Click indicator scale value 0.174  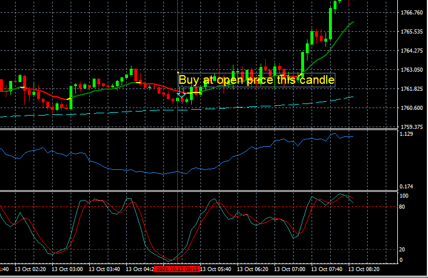[x=406, y=187]
